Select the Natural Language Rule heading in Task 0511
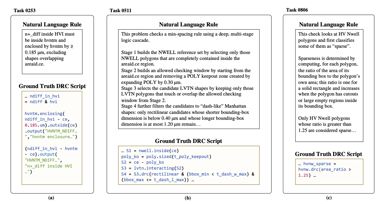The width and height of the screenshot is (379, 204). (188, 24)
